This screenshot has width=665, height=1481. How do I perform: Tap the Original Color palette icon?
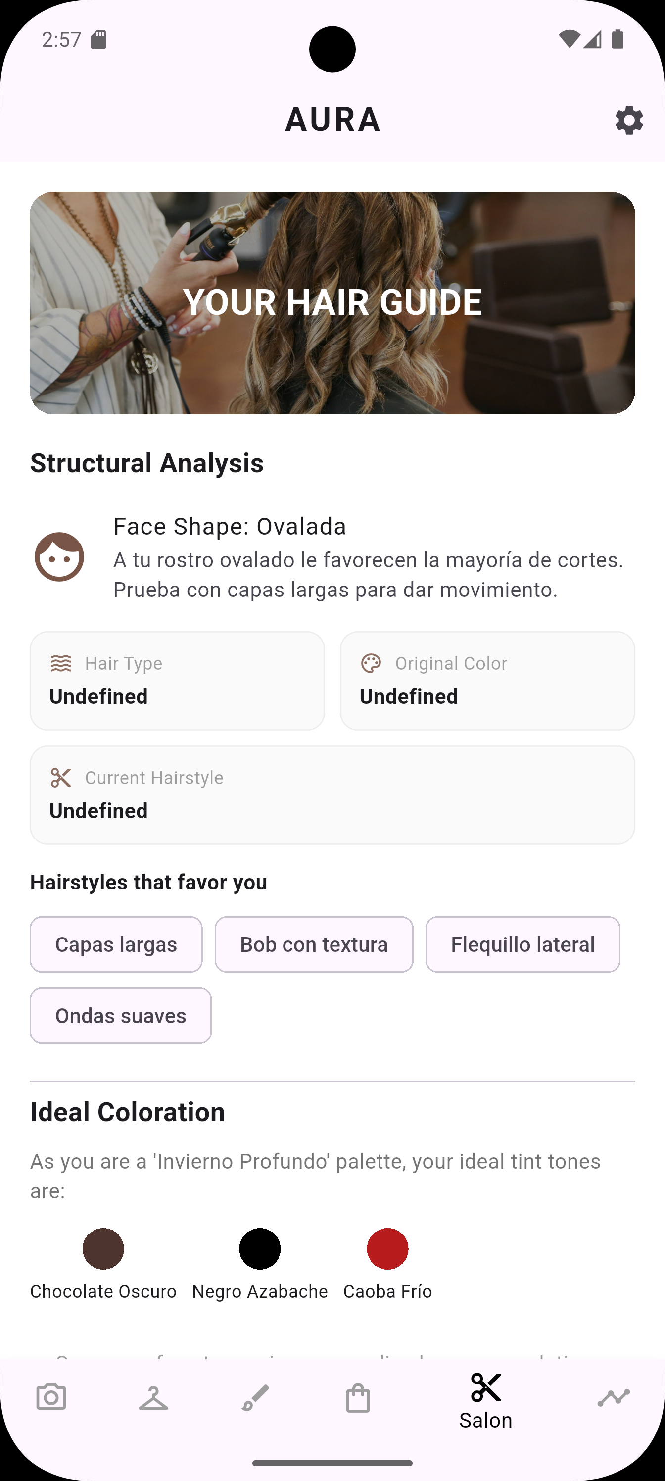pos(371,663)
